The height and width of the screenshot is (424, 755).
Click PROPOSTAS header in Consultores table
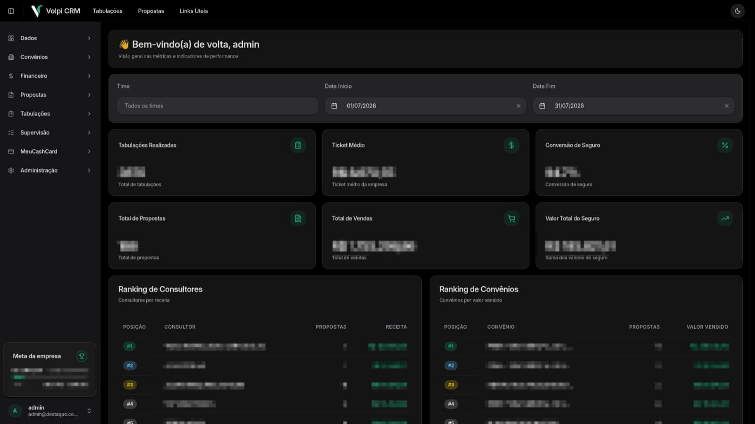coord(331,327)
